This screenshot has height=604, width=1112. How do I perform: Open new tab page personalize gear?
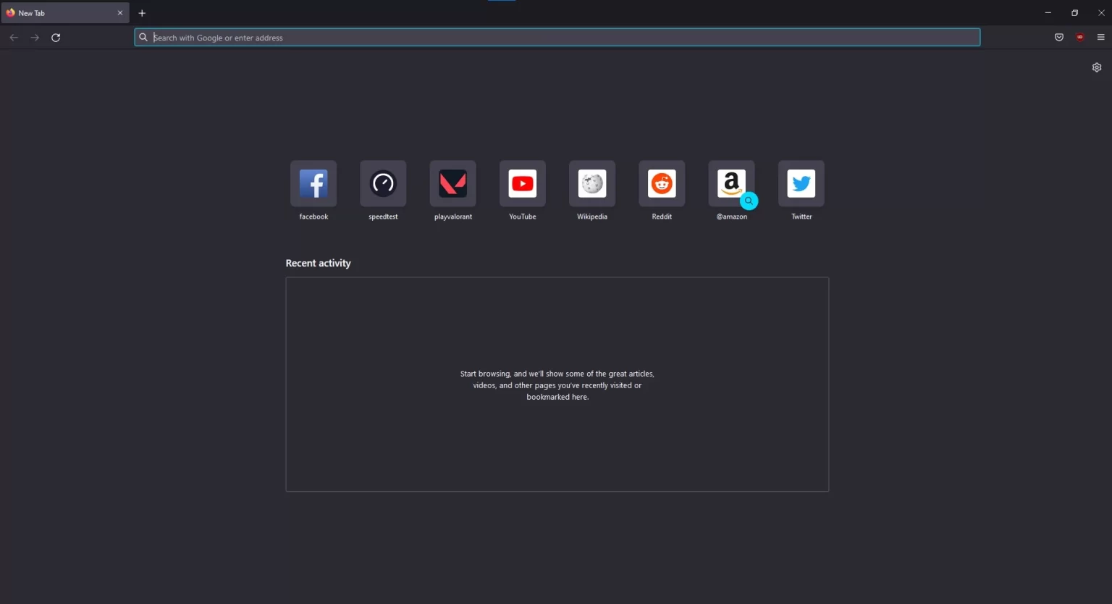click(1097, 67)
